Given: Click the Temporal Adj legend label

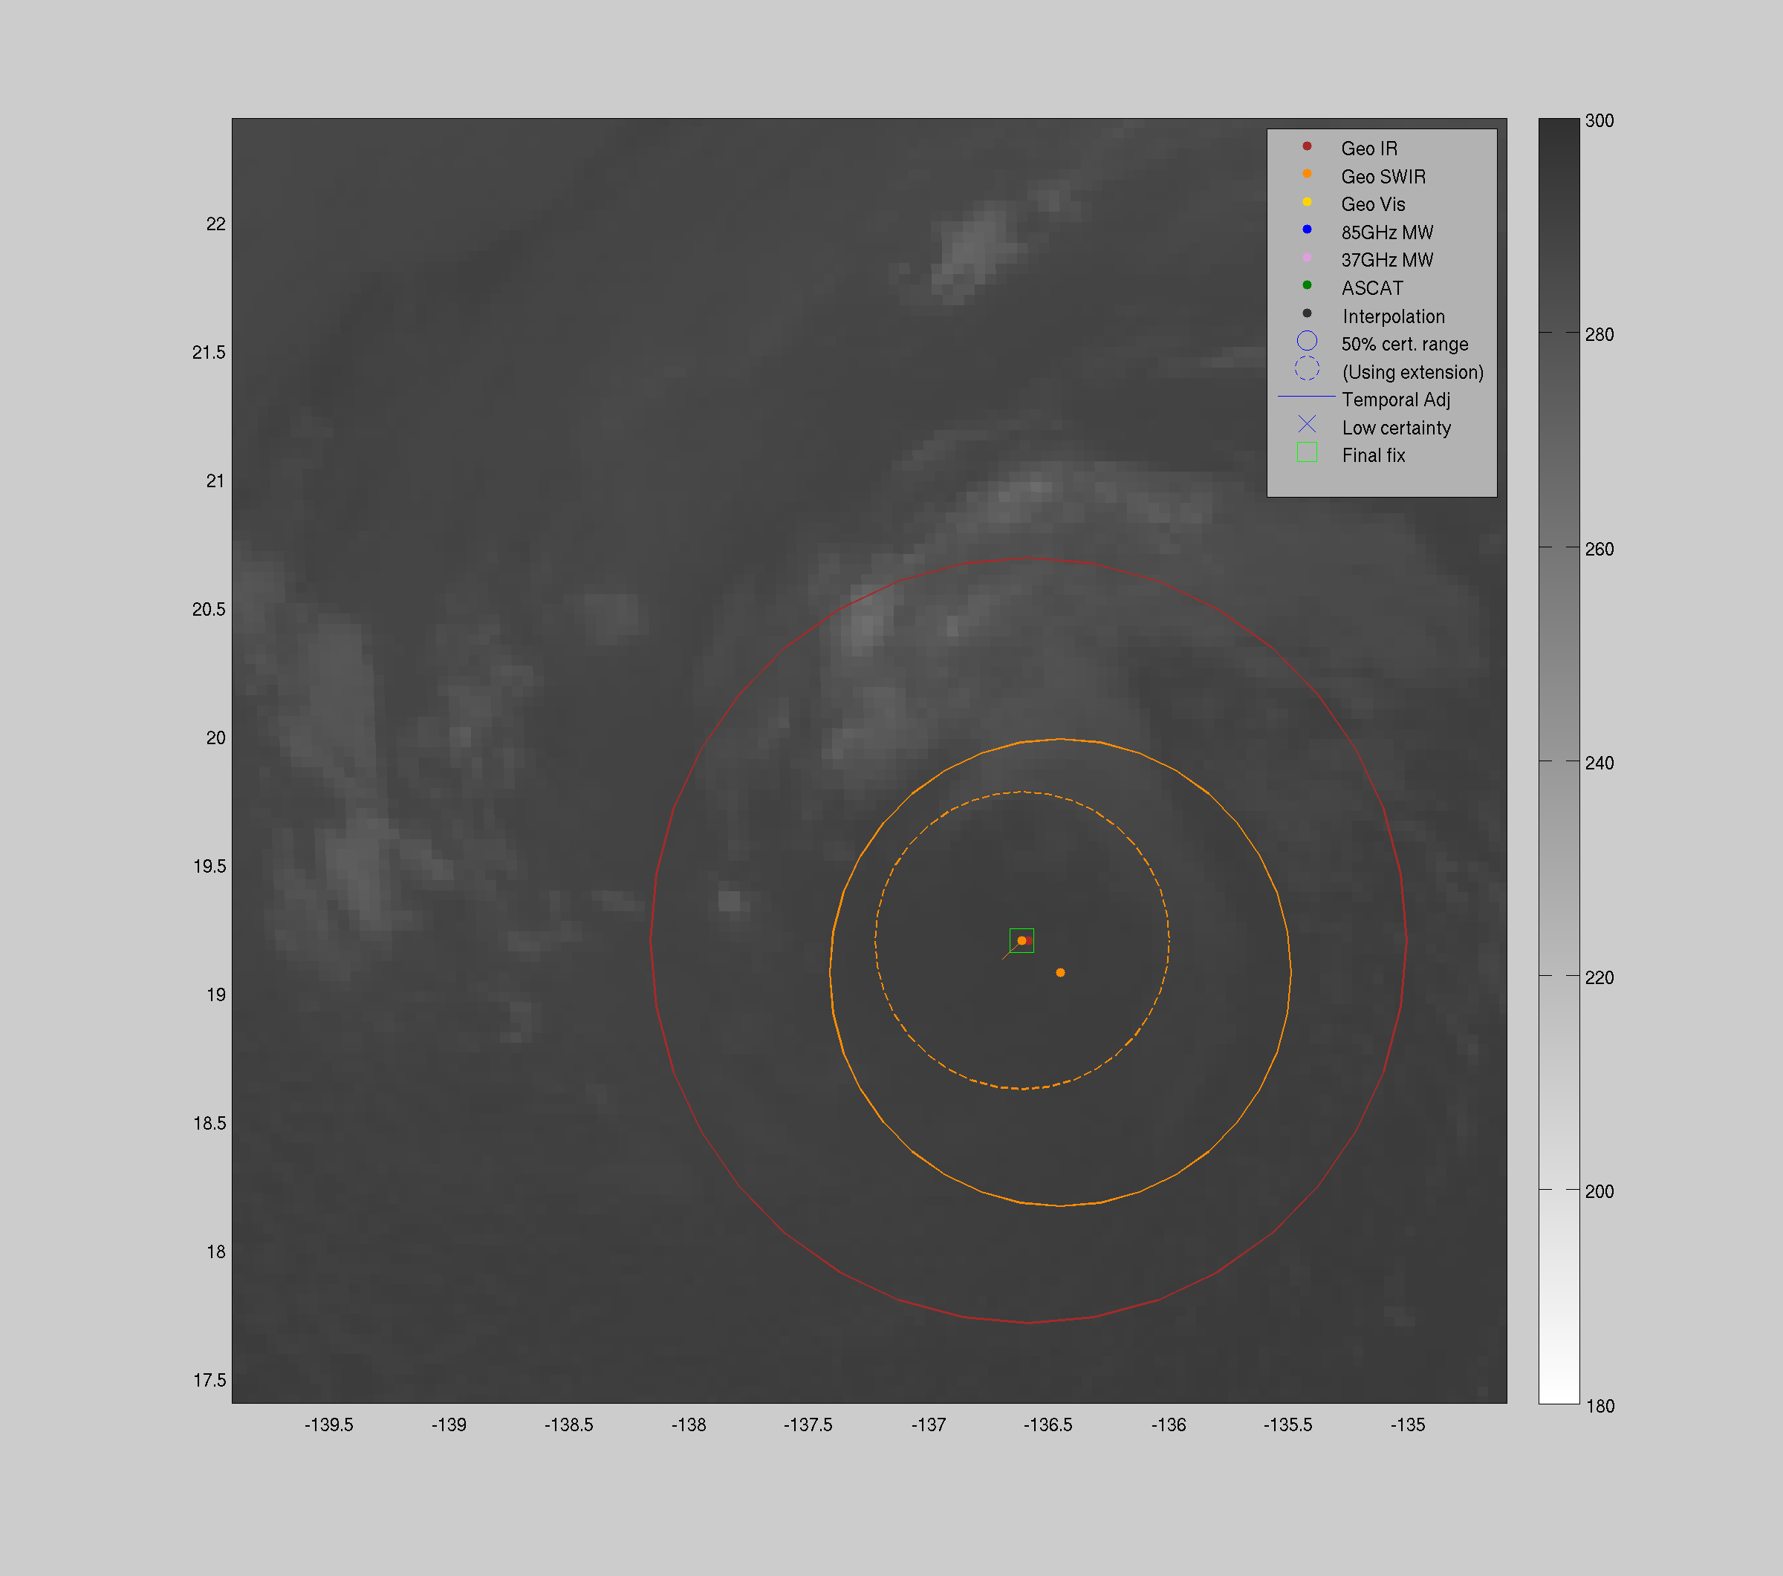Looking at the screenshot, I should (x=1396, y=400).
